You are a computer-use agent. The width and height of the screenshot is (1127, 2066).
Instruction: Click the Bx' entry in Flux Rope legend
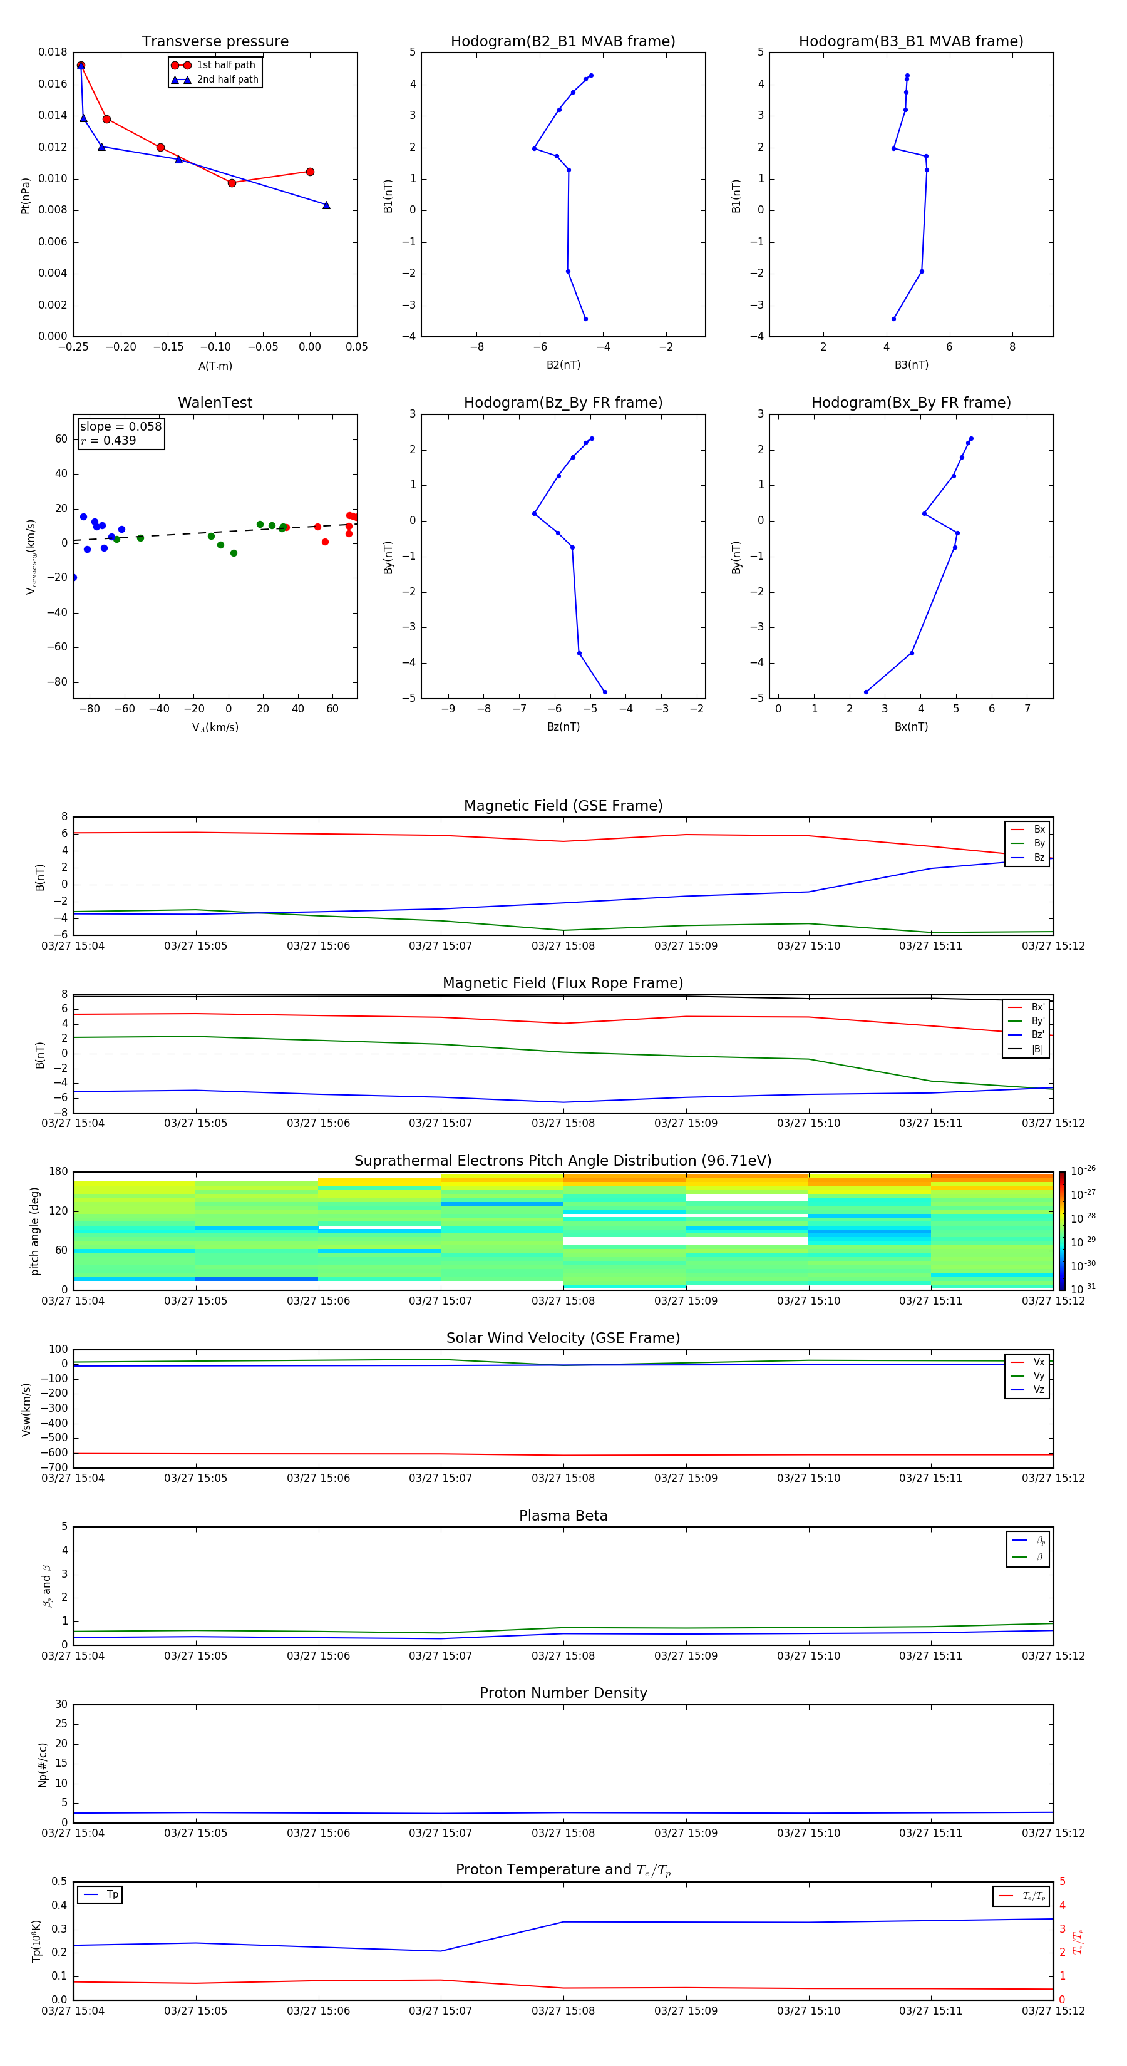pos(1026,1007)
